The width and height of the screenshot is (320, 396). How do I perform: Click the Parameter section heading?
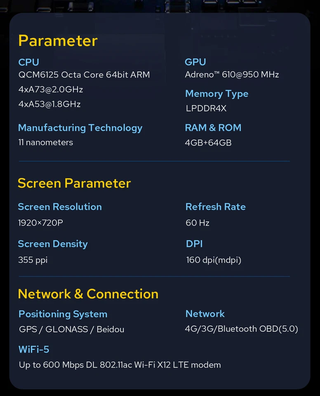pyautogui.click(x=58, y=41)
